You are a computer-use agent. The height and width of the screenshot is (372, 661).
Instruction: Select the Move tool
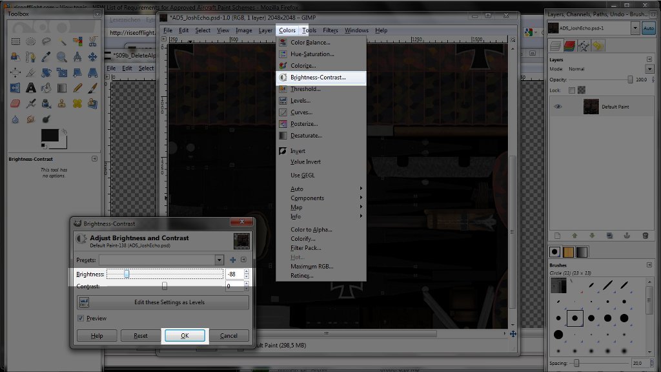pyautogui.click(x=92, y=57)
